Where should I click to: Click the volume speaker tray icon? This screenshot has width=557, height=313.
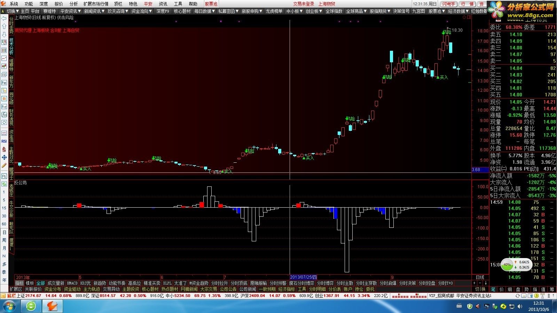pyautogui.click(x=520, y=306)
